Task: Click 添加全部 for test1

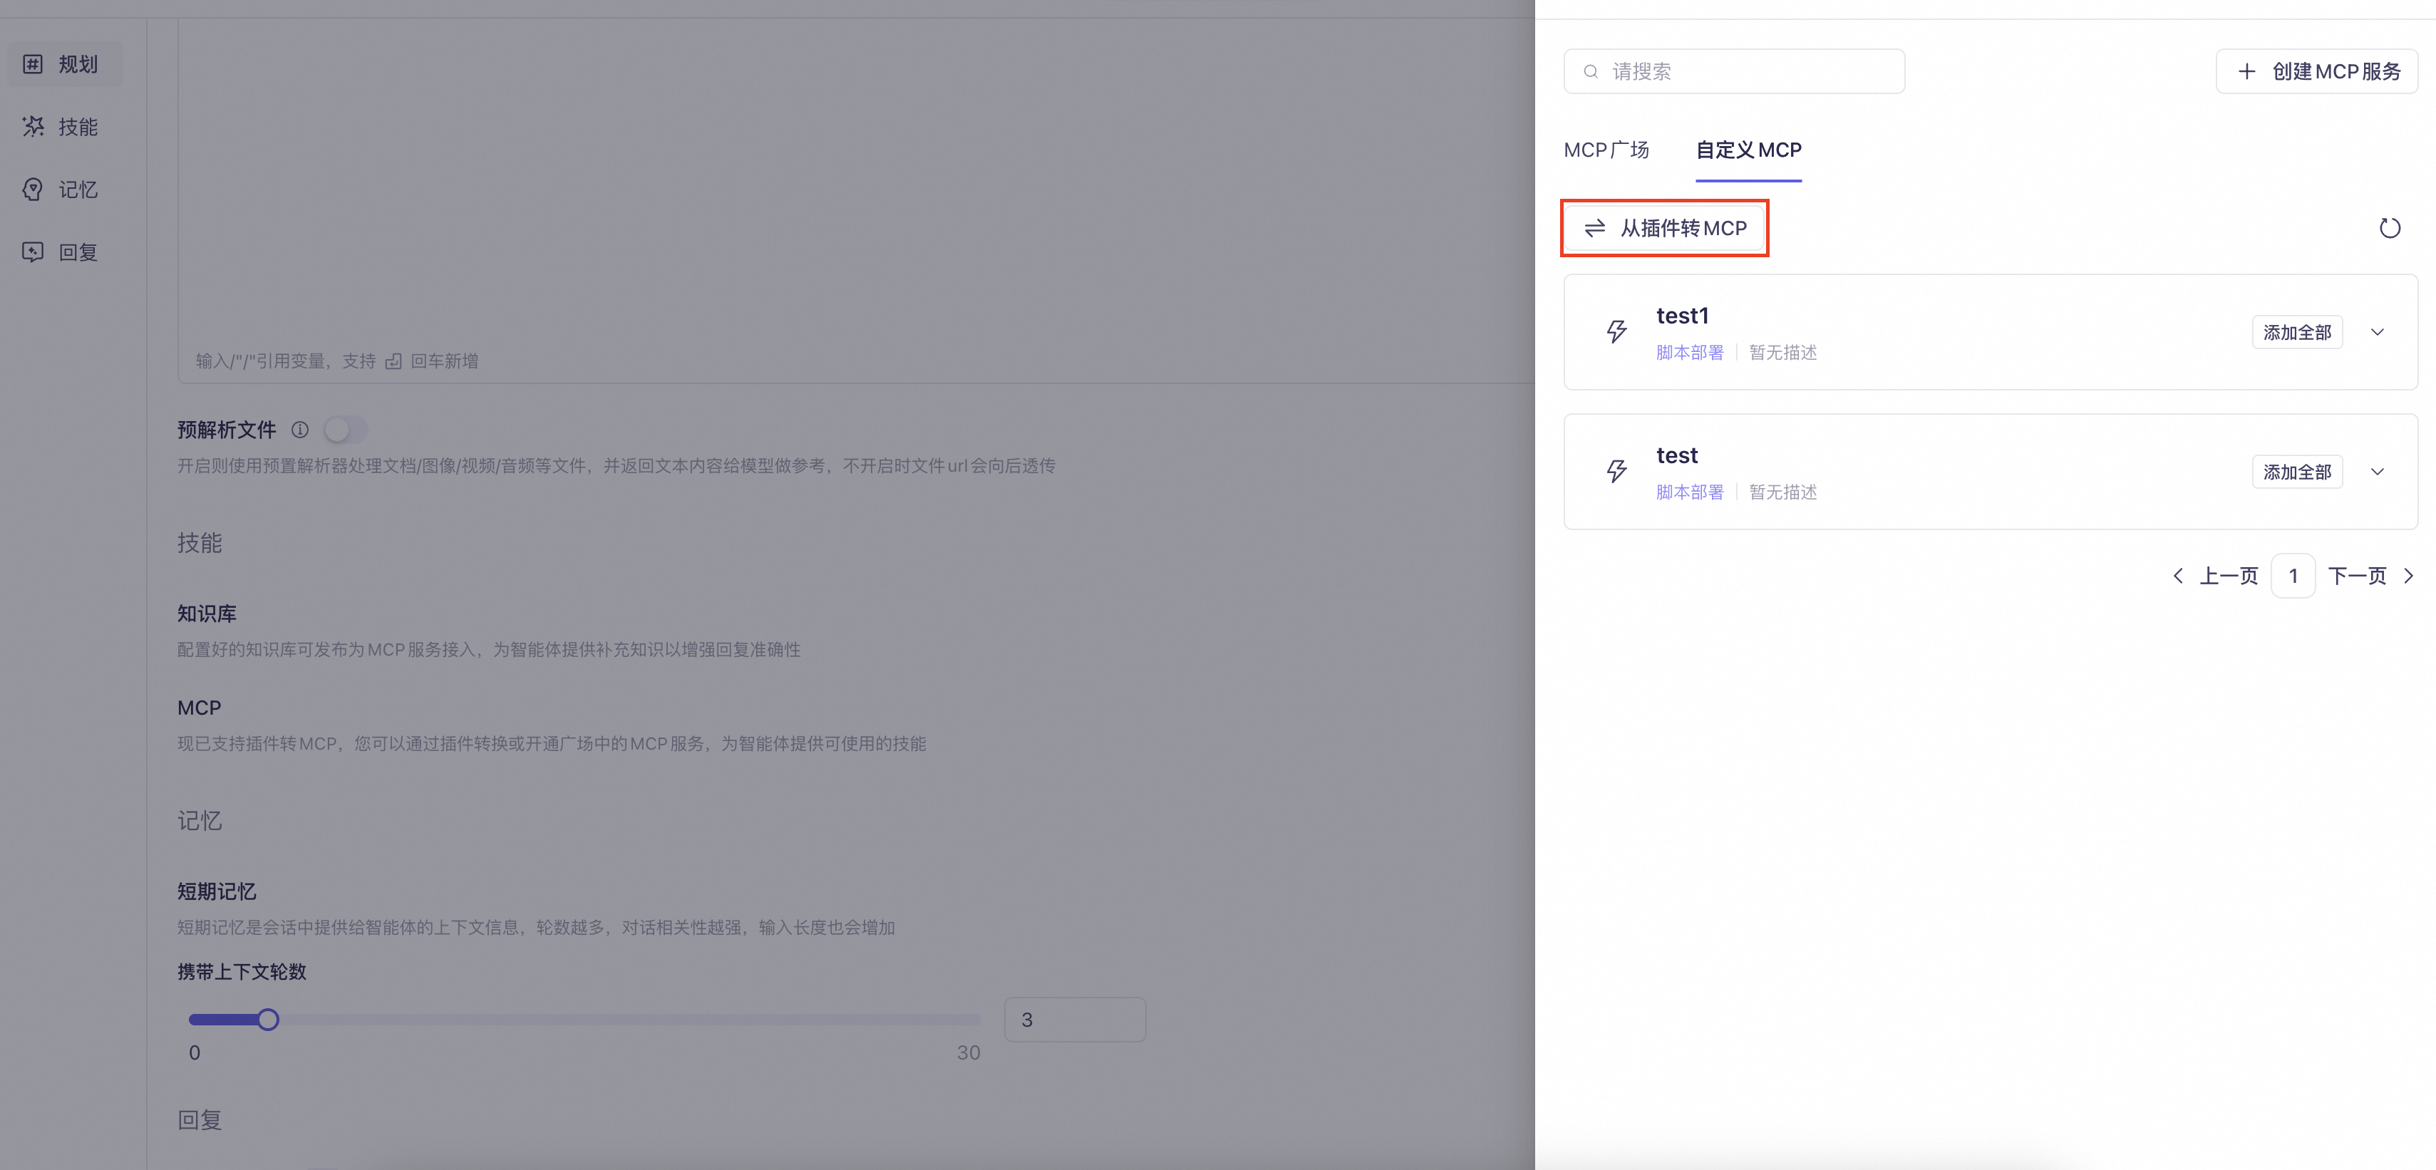Action: coord(2296,333)
